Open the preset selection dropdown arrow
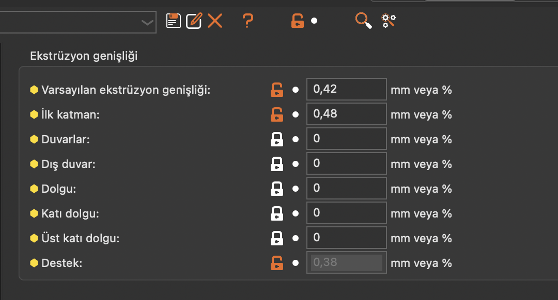This screenshot has height=300, width=558. (147, 23)
